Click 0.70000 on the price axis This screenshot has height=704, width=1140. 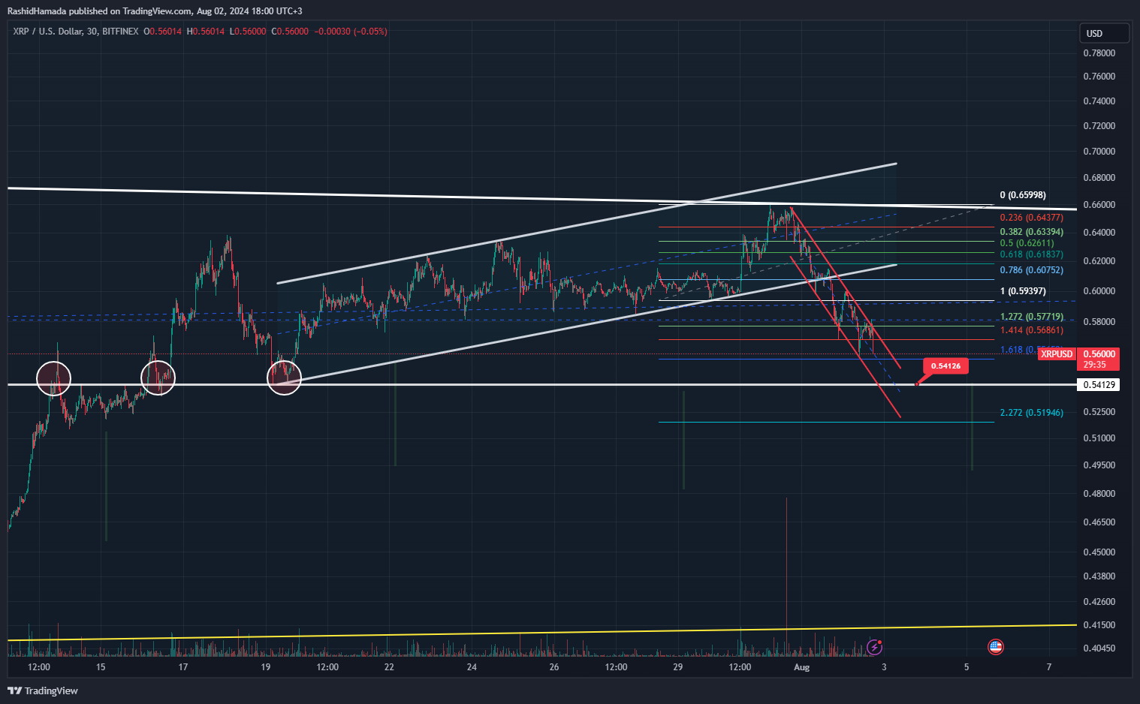[1099, 152]
